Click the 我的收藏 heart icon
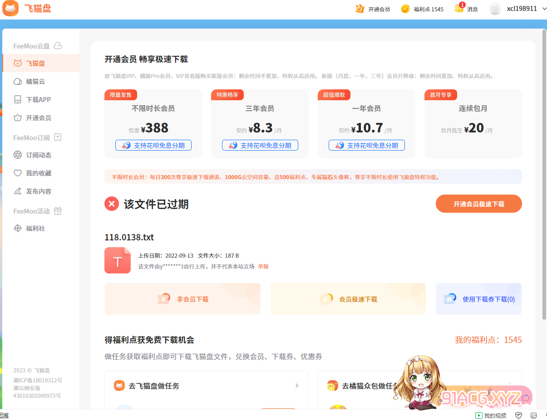Image resolution: width=547 pixels, height=420 pixels. tap(18, 173)
